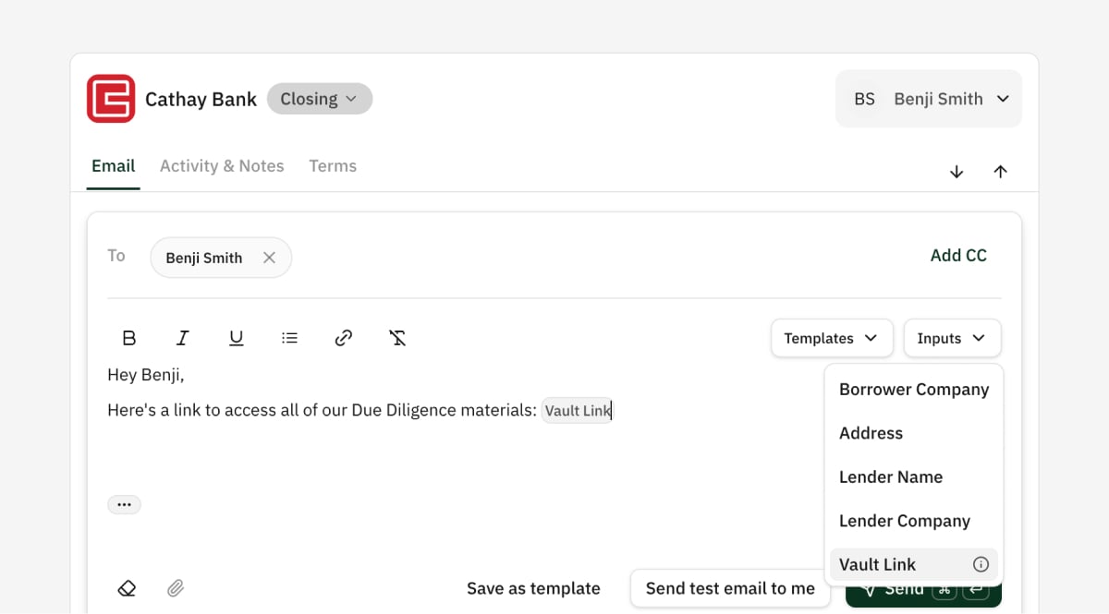Click the eraser icon to clear the email

127,587
